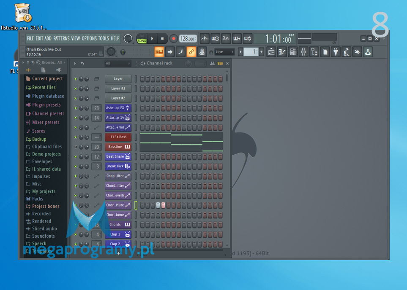
Task: Open the Line snap dropdown
Action: 224,52
